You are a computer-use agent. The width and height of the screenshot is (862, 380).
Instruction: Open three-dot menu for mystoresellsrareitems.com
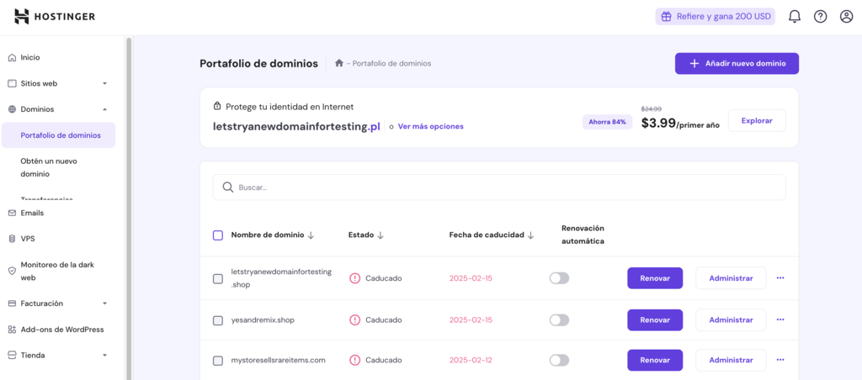click(780, 360)
